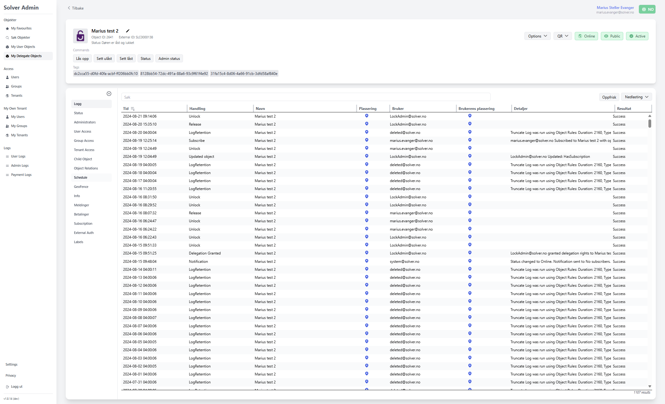This screenshot has width=665, height=404.
Task: Click the Plassering pin in the Delegation Granted row
Action: tap(367, 253)
